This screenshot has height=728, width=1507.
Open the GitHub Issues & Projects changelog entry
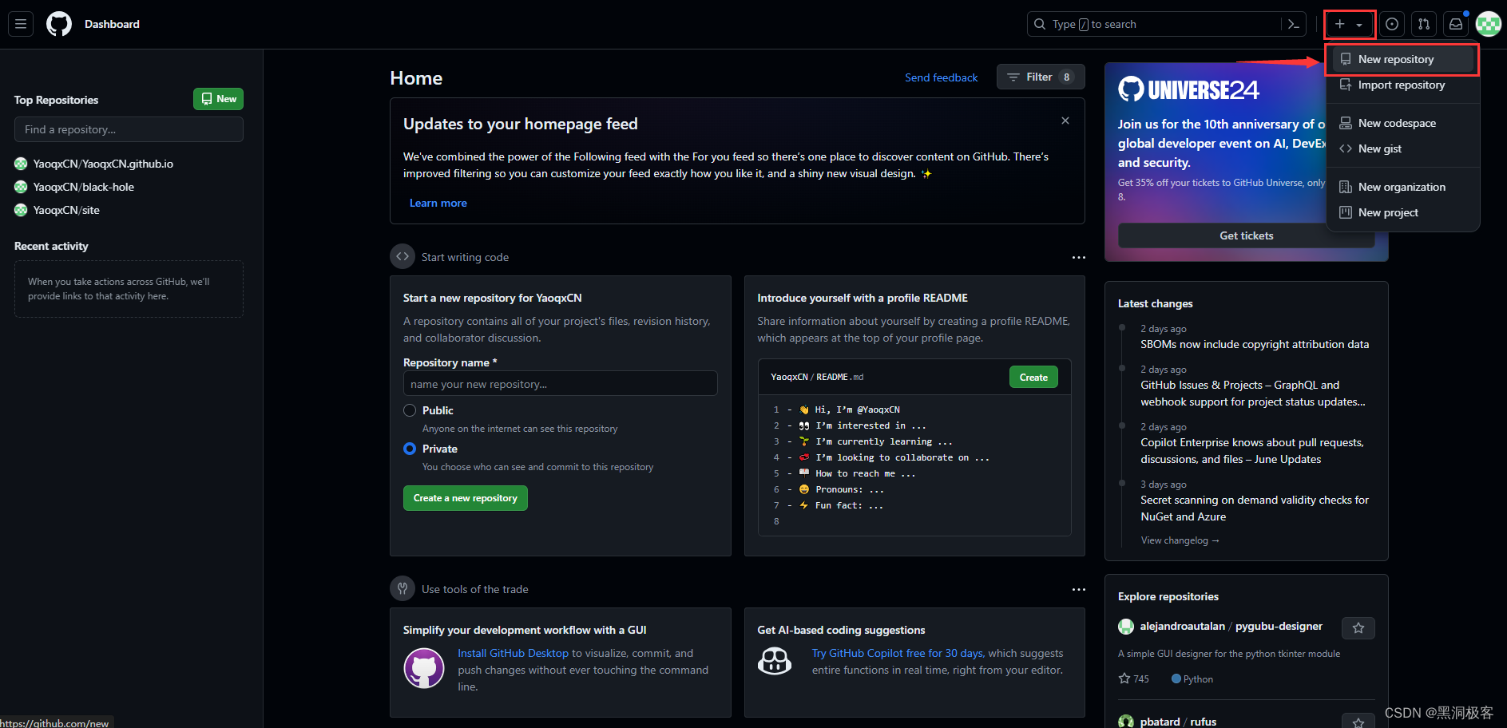coord(1253,393)
